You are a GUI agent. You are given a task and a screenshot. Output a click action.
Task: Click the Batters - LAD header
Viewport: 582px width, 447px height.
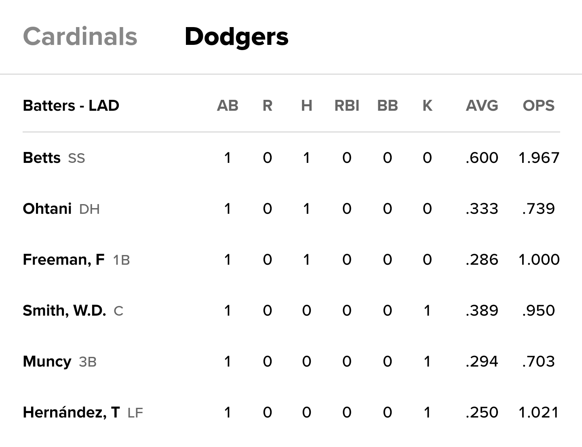point(71,105)
